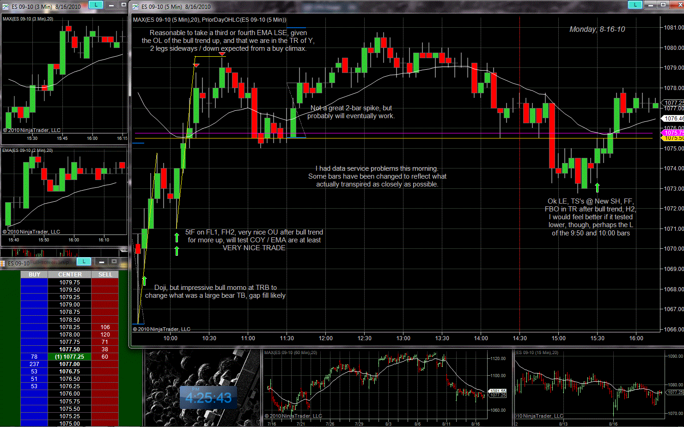Click the 5 Min chart window icon

click(x=135, y=6)
